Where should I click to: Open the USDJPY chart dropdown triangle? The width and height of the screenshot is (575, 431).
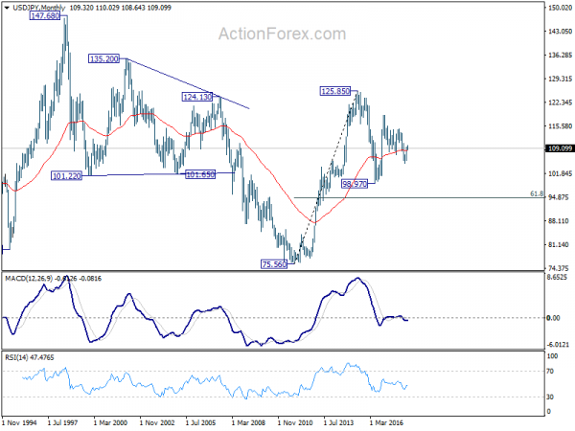[7, 8]
